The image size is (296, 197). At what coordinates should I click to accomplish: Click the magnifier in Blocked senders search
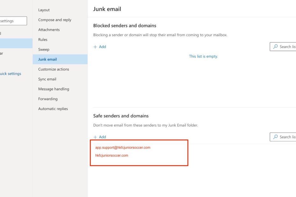275,47
